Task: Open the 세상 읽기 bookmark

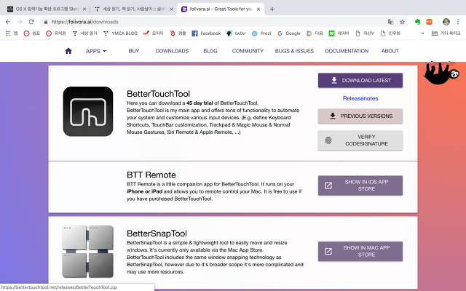Action: click(x=84, y=33)
